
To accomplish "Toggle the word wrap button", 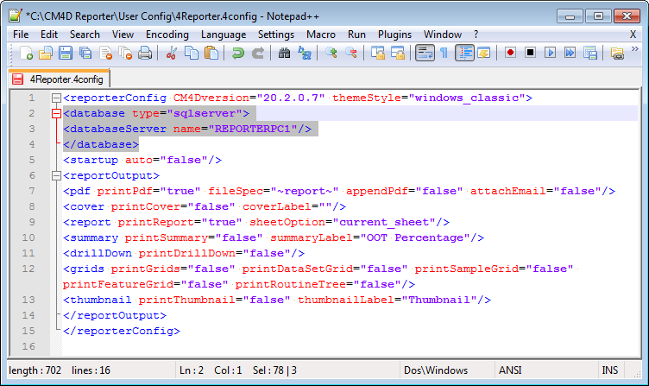I will 424,53.
